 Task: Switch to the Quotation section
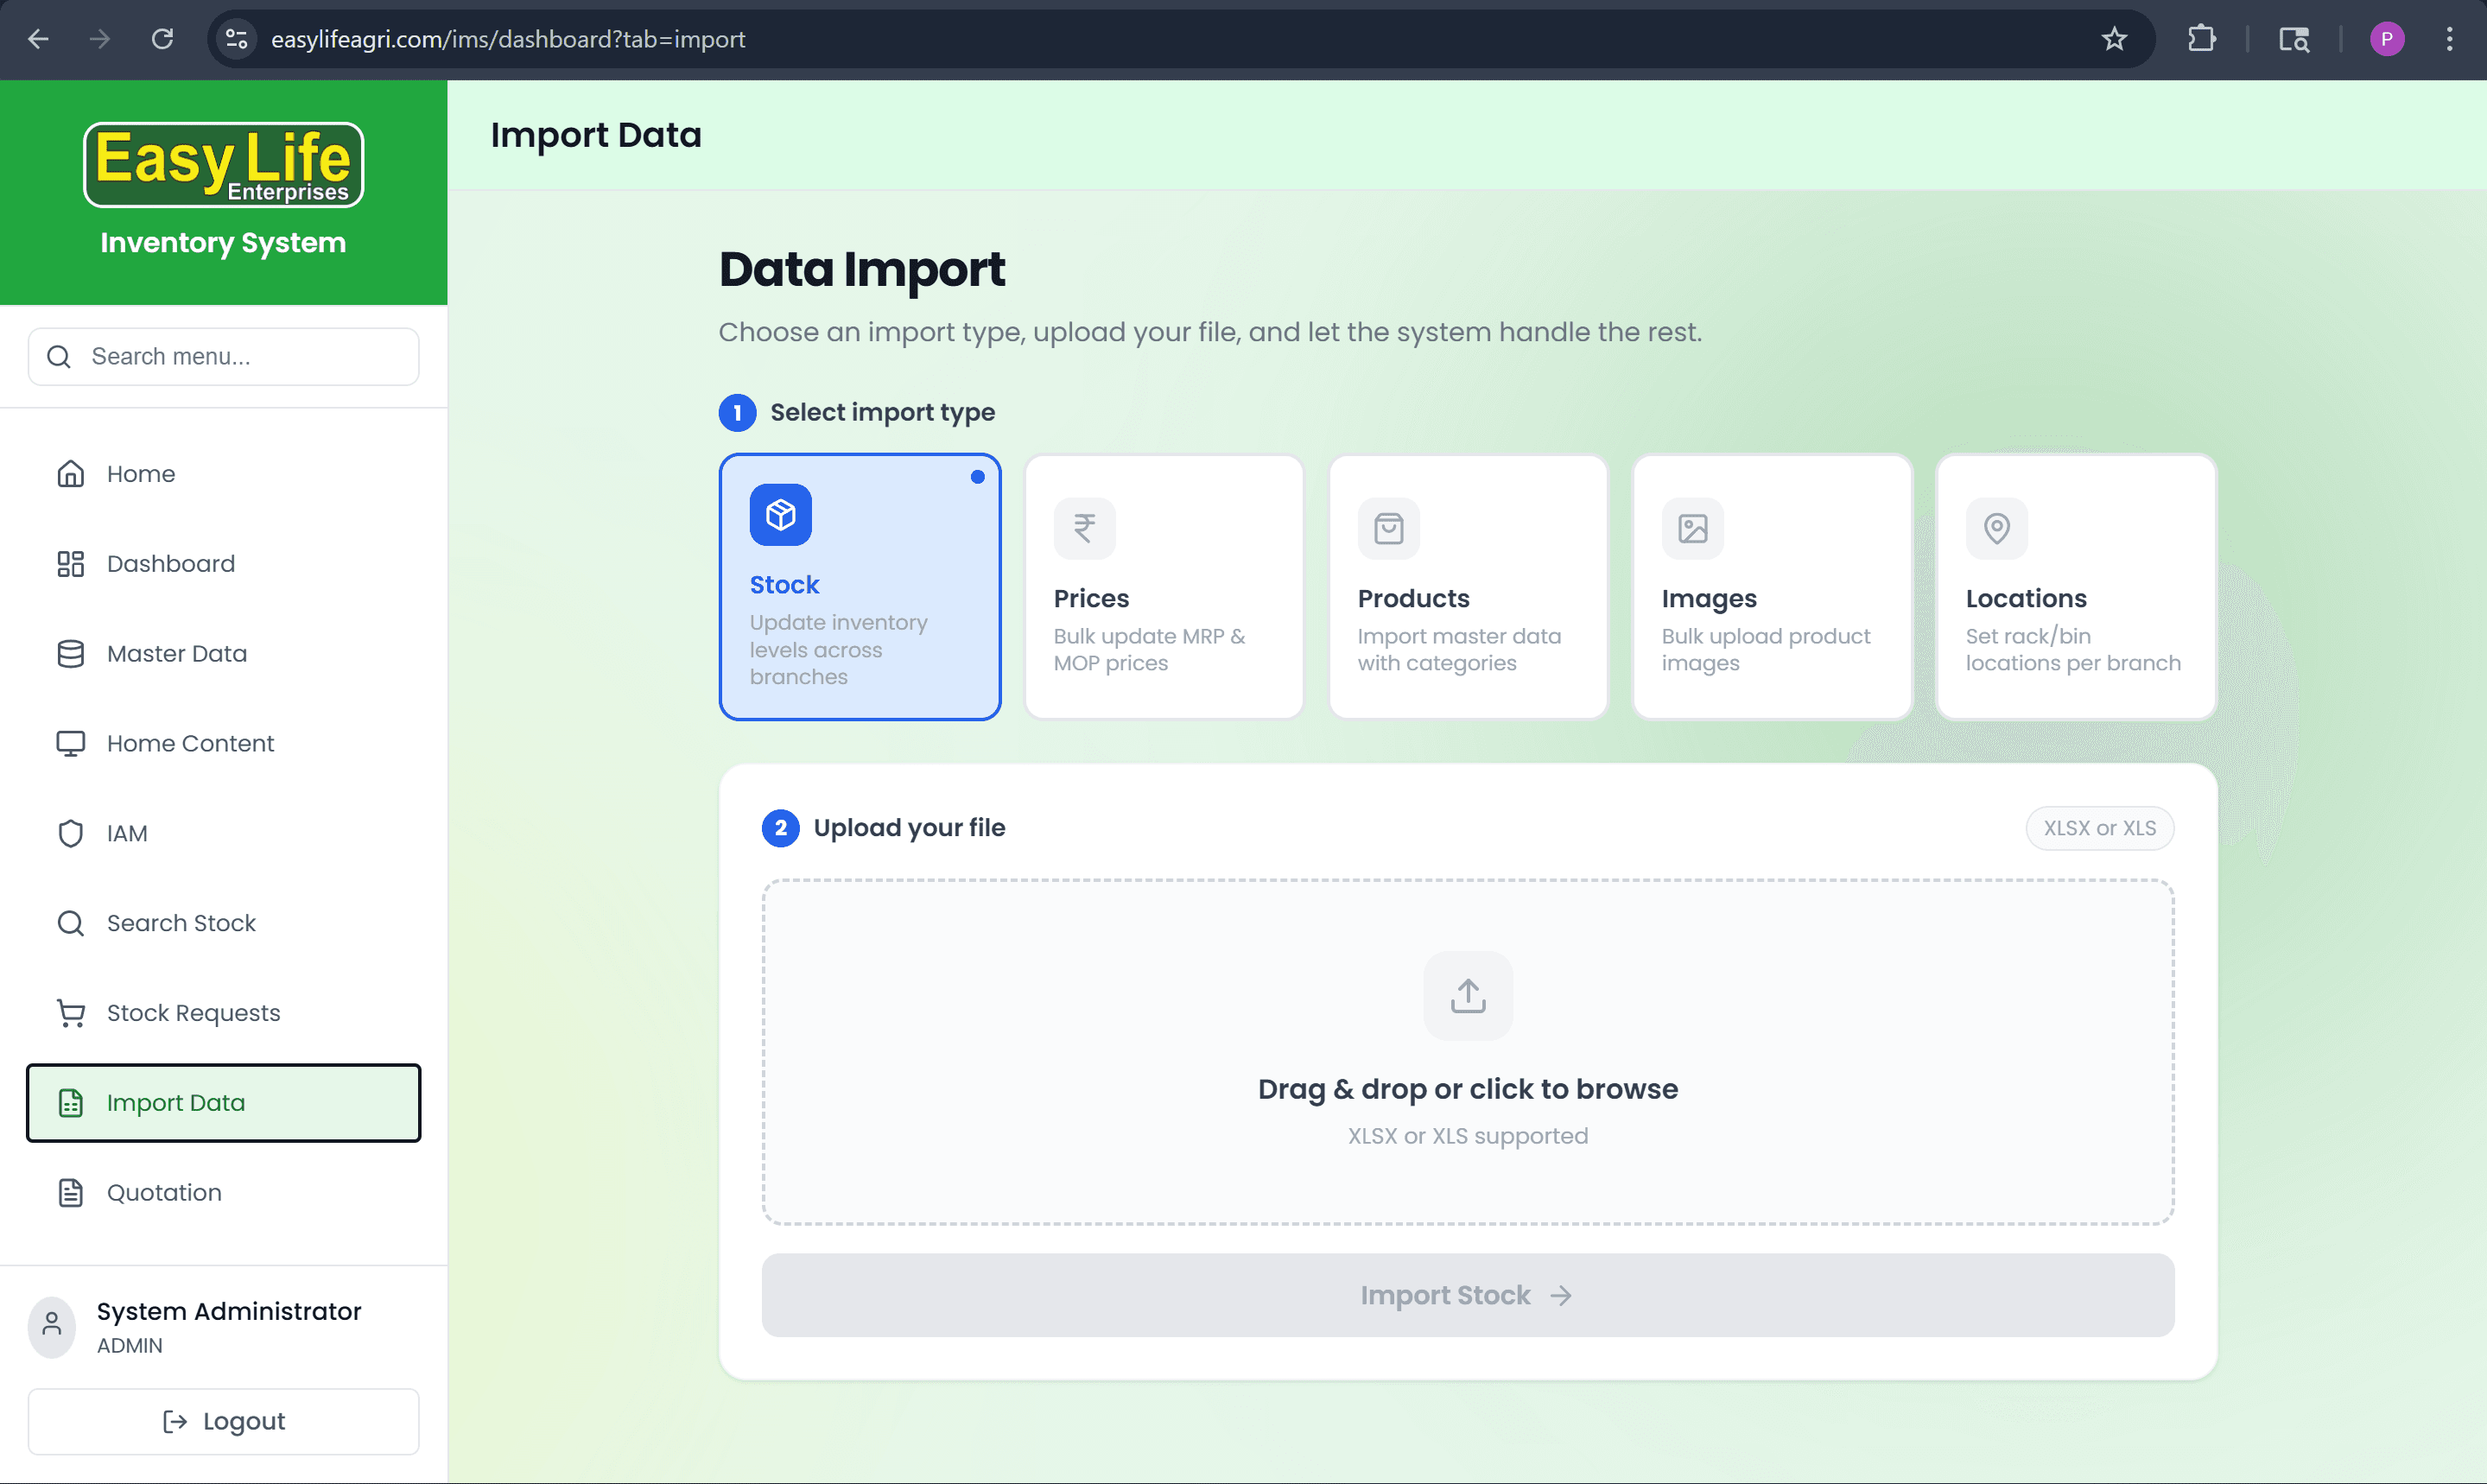point(163,1192)
